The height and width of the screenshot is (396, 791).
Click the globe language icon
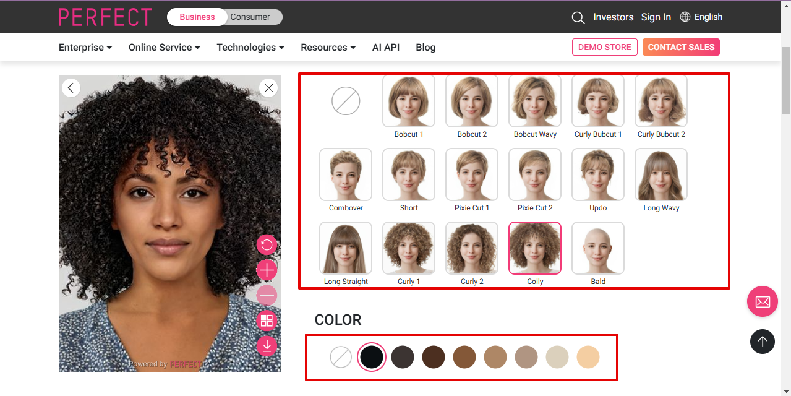point(685,17)
